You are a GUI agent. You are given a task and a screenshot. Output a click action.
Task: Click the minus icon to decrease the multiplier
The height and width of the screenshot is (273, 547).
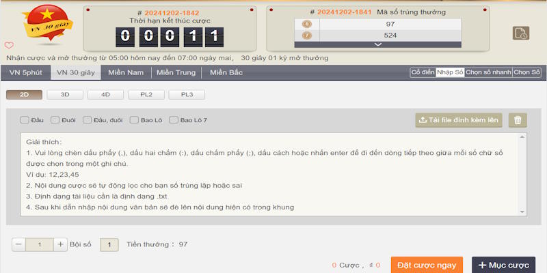click(x=18, y=244)
